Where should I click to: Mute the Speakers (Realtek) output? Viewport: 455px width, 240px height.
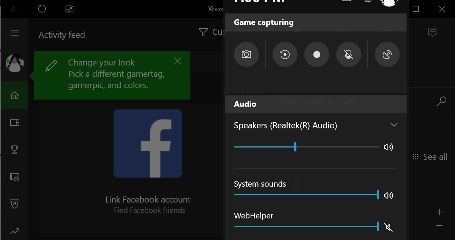pos(388,147)
